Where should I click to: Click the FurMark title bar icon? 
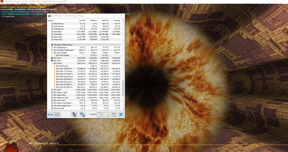click(x=2, y=1)
